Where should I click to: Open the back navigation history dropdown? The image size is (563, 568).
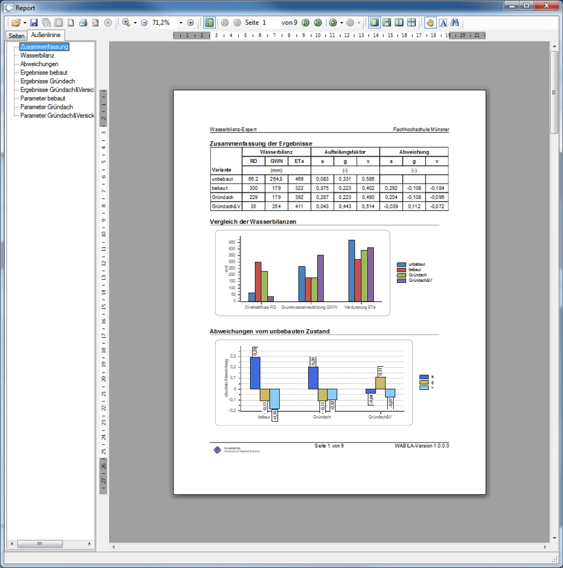coord(342,23)
